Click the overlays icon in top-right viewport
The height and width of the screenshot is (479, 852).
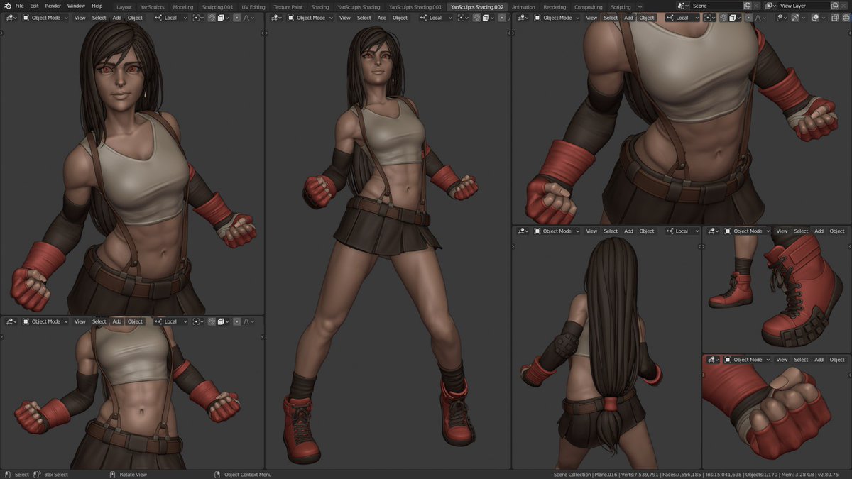coord(815,18)
